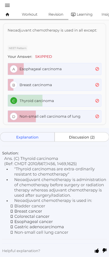Open the hamburger menu
This screenshot has height=257, width=109.
[x=7, y=5]
